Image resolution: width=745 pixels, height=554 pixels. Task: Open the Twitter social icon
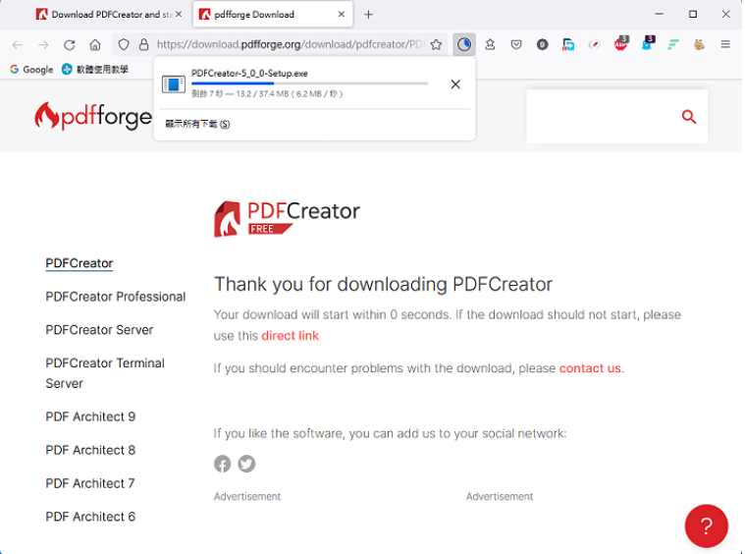[246, 464]
